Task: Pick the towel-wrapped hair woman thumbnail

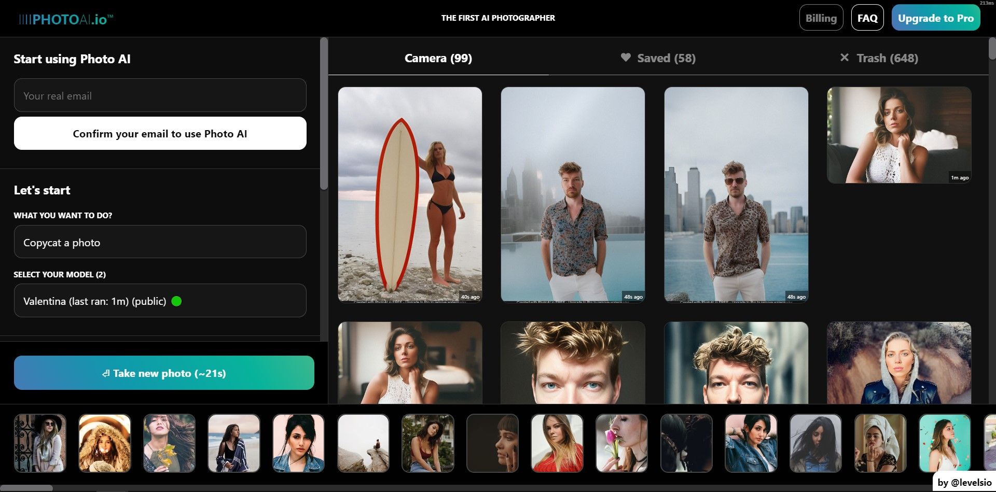Action: click(880, 443)
